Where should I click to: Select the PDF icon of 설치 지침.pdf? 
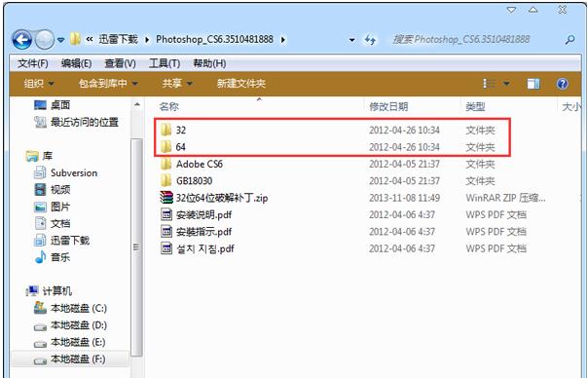tap(166, 248)
